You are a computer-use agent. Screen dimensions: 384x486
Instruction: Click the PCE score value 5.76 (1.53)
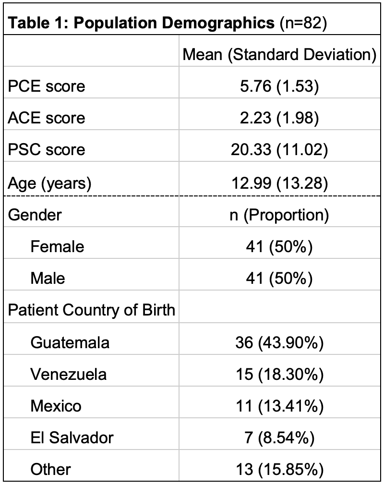coord(279,86)
